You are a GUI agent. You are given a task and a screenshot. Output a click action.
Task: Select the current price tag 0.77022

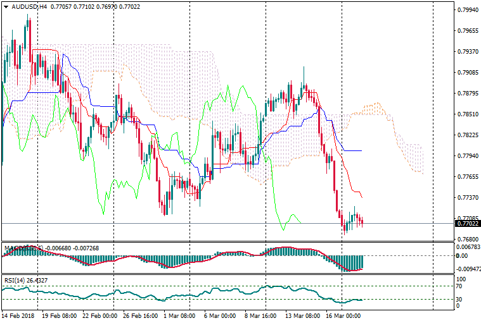(467, 223)
